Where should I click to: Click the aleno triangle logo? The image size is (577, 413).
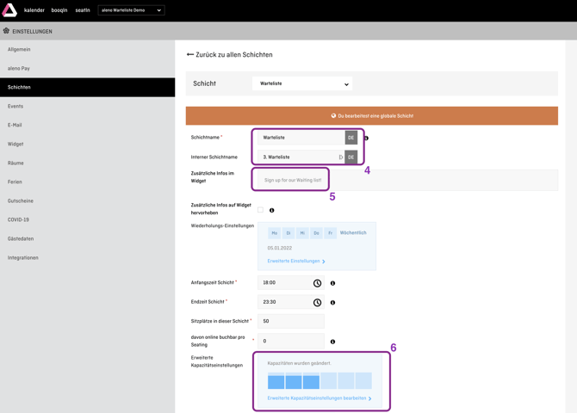9,10
